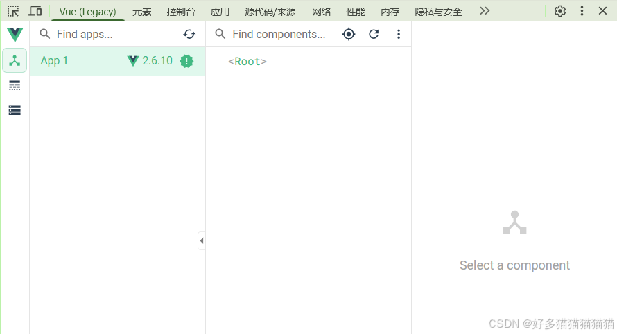
Task: Switch to the 源代码/来源 tab
Action: point(270,12)
